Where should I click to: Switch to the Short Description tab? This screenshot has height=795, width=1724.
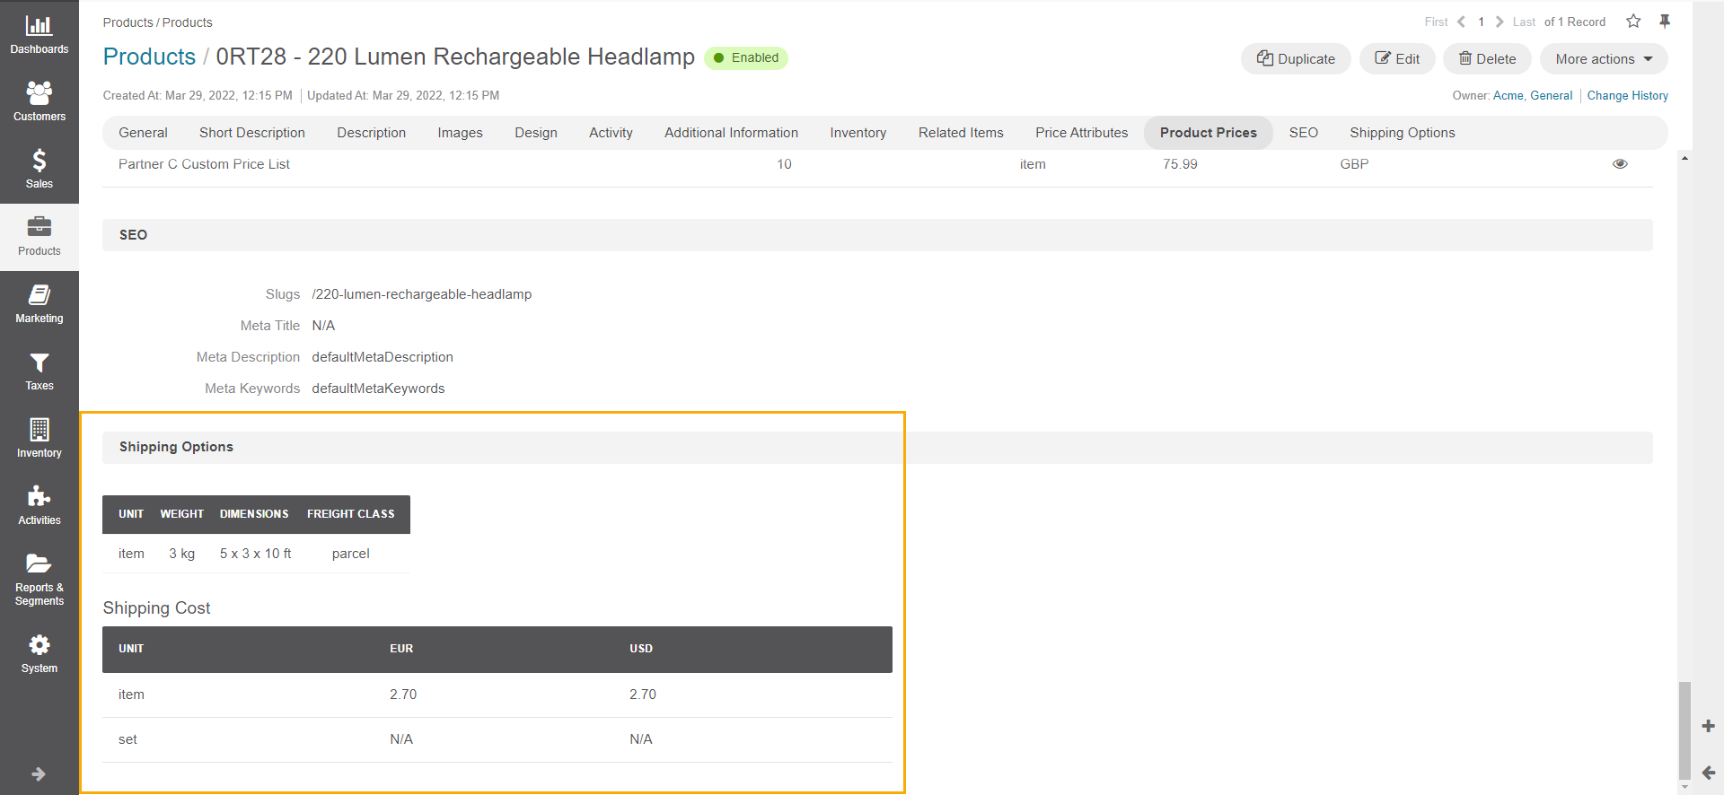click(252, 133)
